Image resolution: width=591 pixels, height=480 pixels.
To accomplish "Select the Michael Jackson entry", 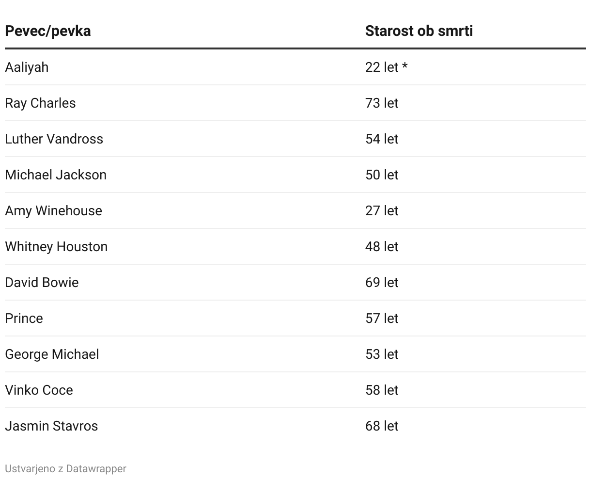I will click(x=56, y=175).
